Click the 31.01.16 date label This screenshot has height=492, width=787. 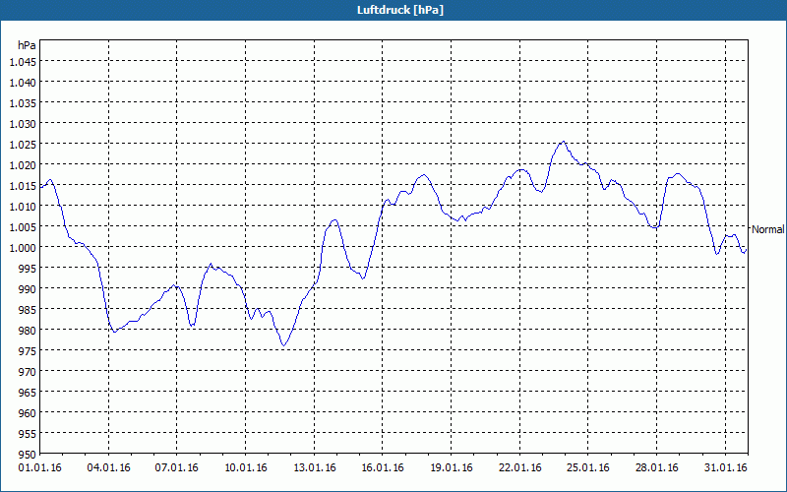point(725,468)
